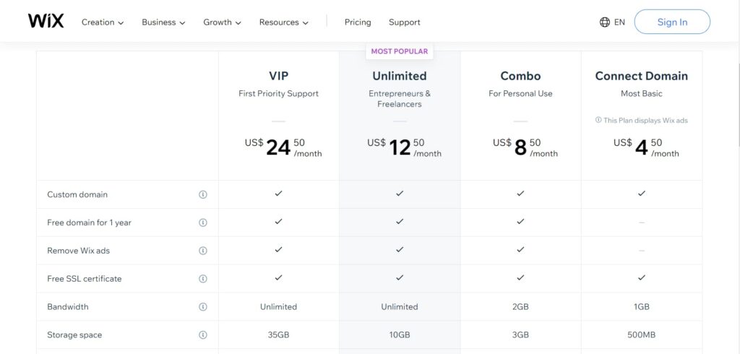The image size is (740, 354).
Task: Expand the Business dropdown menu
Action: click(163, 22)
